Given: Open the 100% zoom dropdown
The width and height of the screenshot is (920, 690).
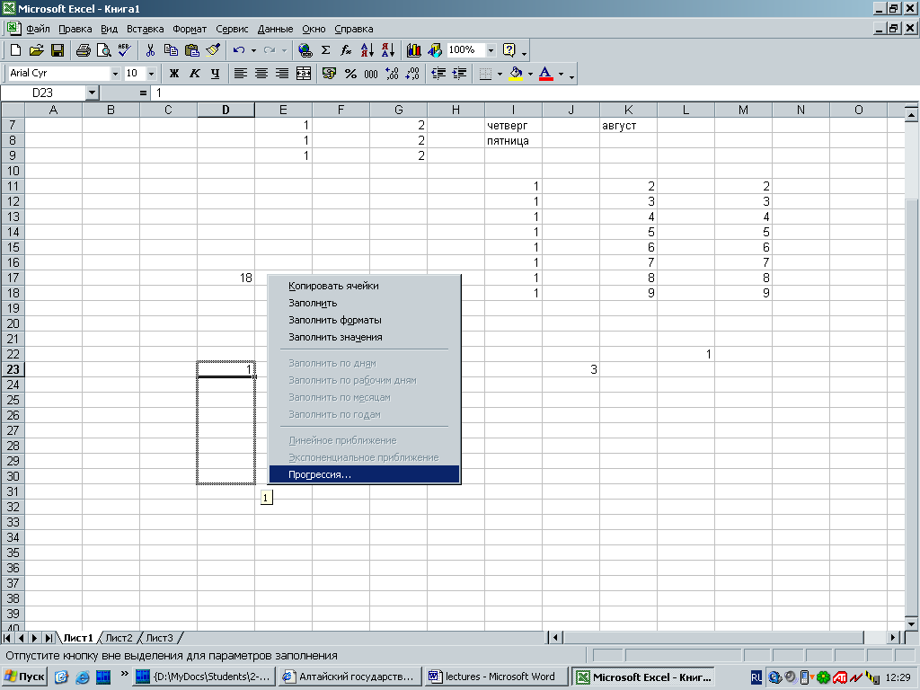Looking at the screenshot, I should 491,50.
